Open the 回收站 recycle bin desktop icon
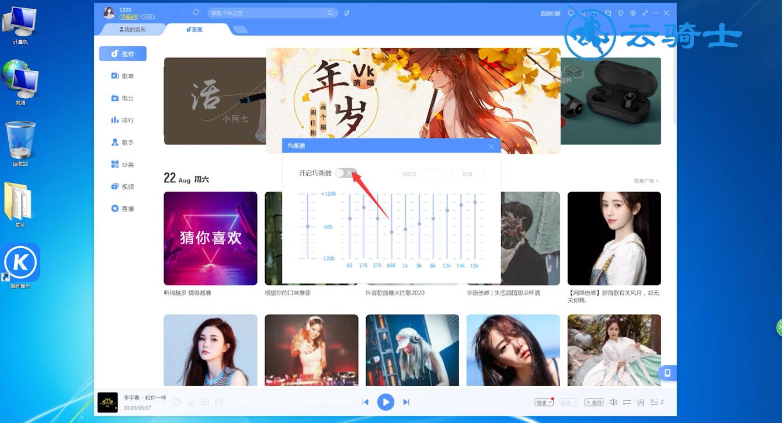The image size is (782, 423). pyautogui.click(x=20, y=144)
